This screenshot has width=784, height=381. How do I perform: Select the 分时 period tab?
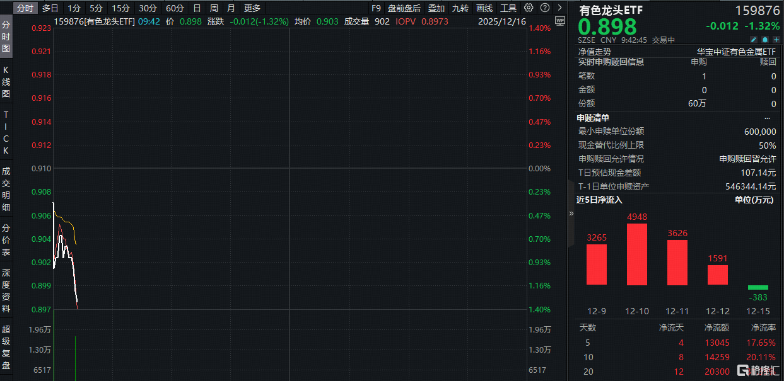pos(25,8)
